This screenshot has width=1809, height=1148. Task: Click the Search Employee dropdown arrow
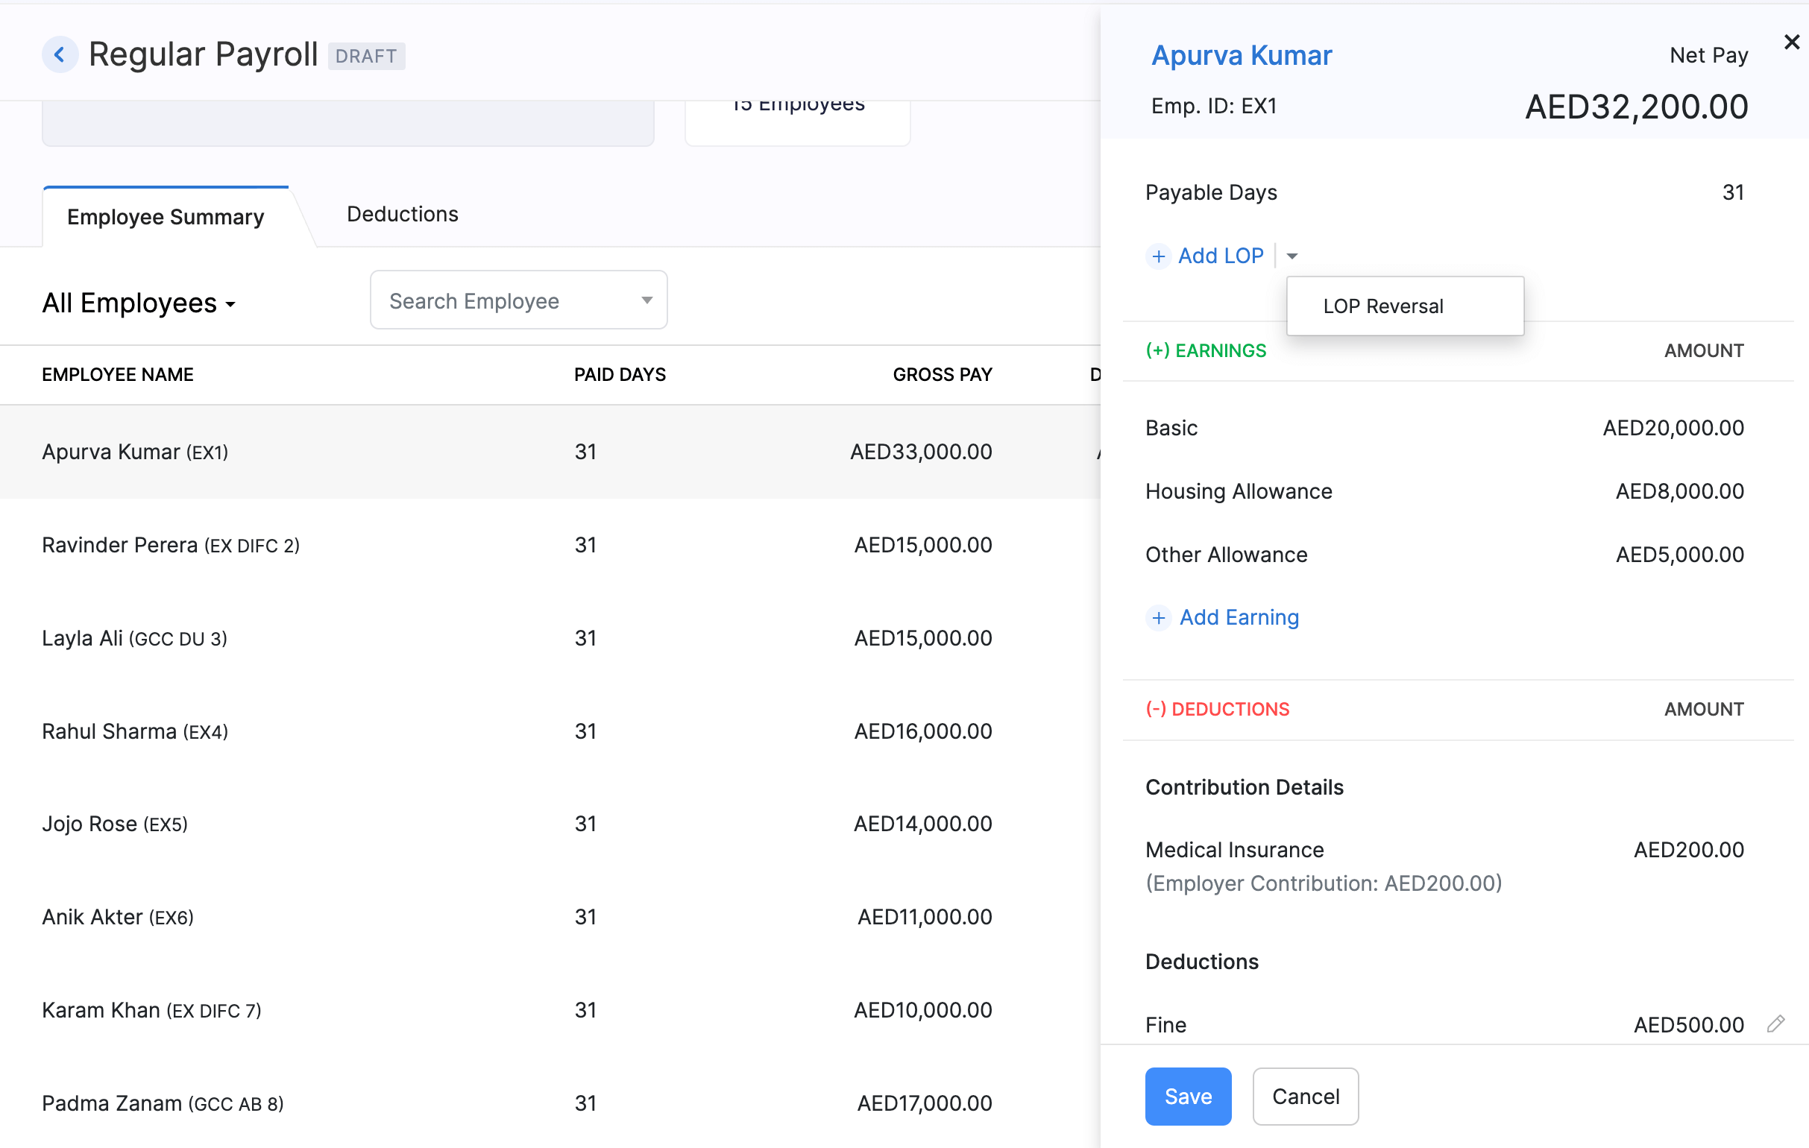coord(646,300)
